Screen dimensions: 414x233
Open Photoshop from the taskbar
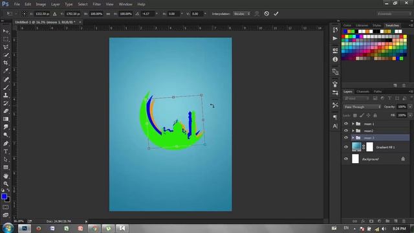(25, 228)
